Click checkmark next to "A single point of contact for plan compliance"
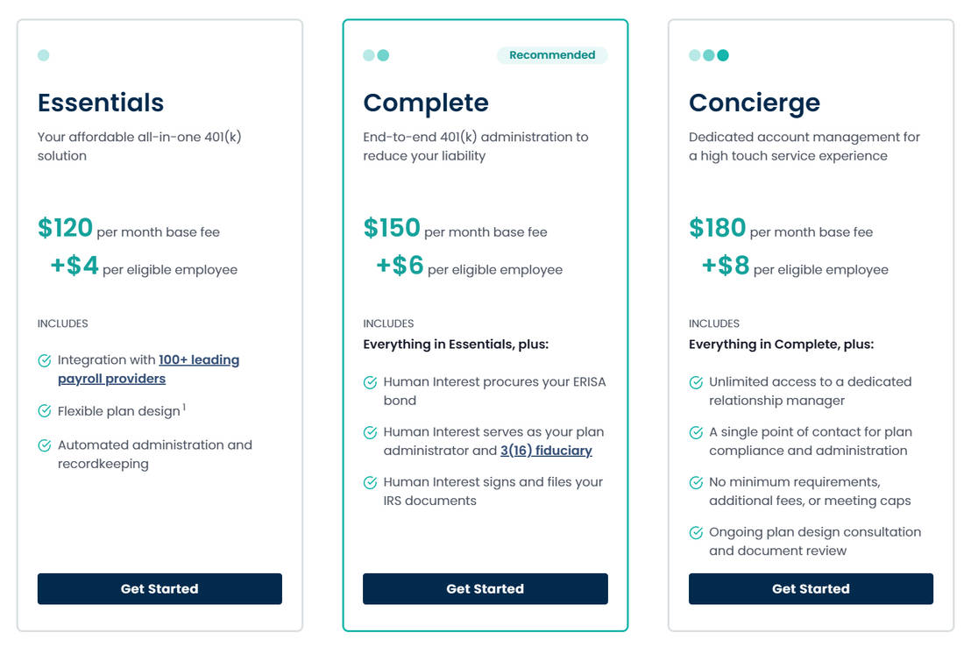The image size is (971, 647). pyautogui.click(x=695, y=432)
